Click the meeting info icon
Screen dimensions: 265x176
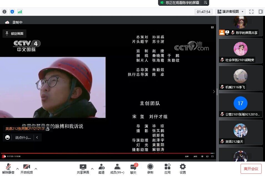[x=4, y=12]
